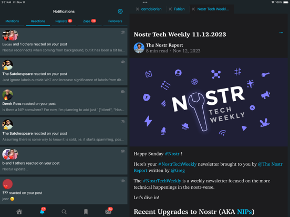Open article options three-dot menu
This screenshot has width=290, height=217.
[x=281, y=33]
